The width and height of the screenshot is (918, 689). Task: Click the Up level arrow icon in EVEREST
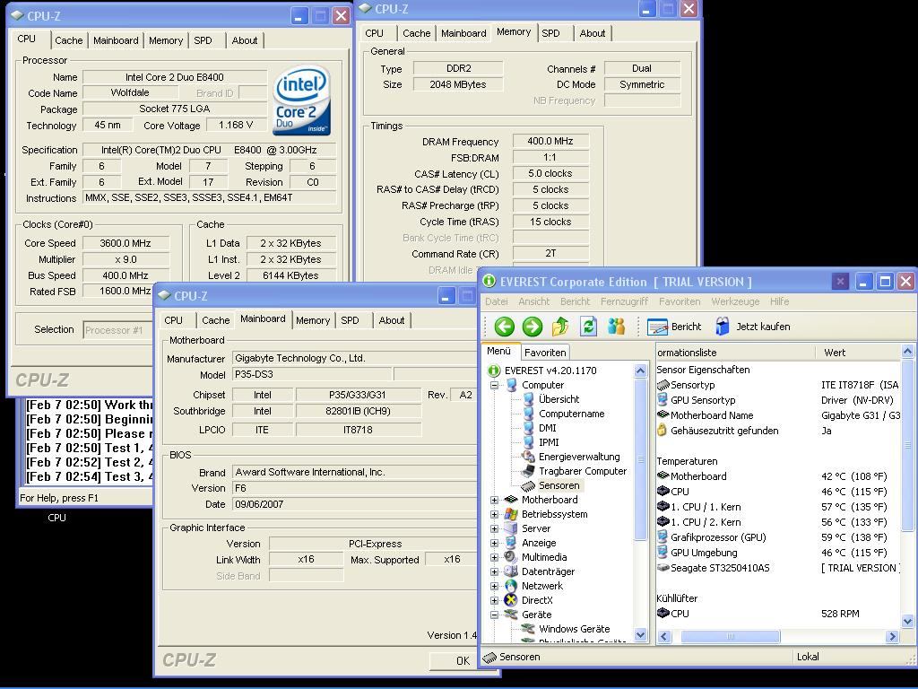(560, 327)
